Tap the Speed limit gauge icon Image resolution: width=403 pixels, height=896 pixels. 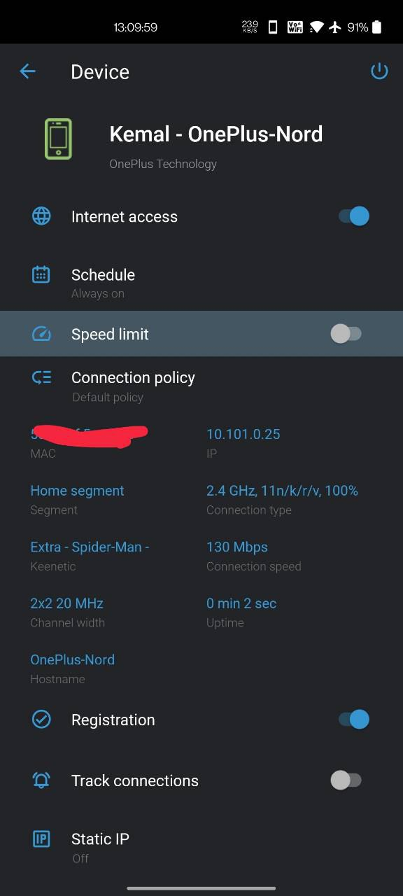[41, 334]
